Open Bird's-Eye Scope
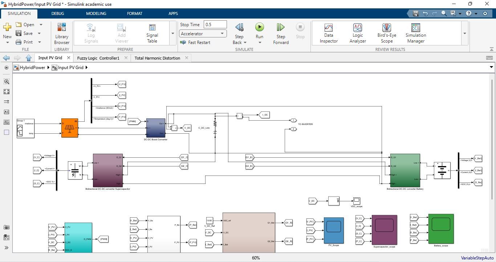This screenshot has width=496, height=262. tap(386, 33)
